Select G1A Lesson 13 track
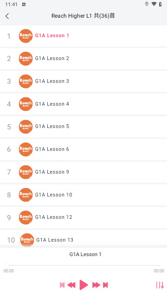This screenshot has height=298, width=167. 83,239
